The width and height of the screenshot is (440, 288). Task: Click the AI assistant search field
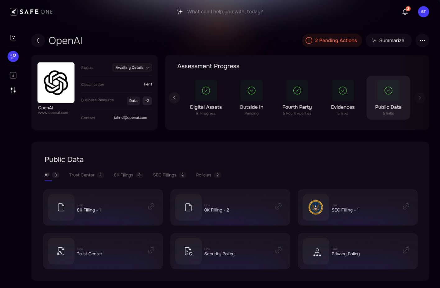click(225, 12)
